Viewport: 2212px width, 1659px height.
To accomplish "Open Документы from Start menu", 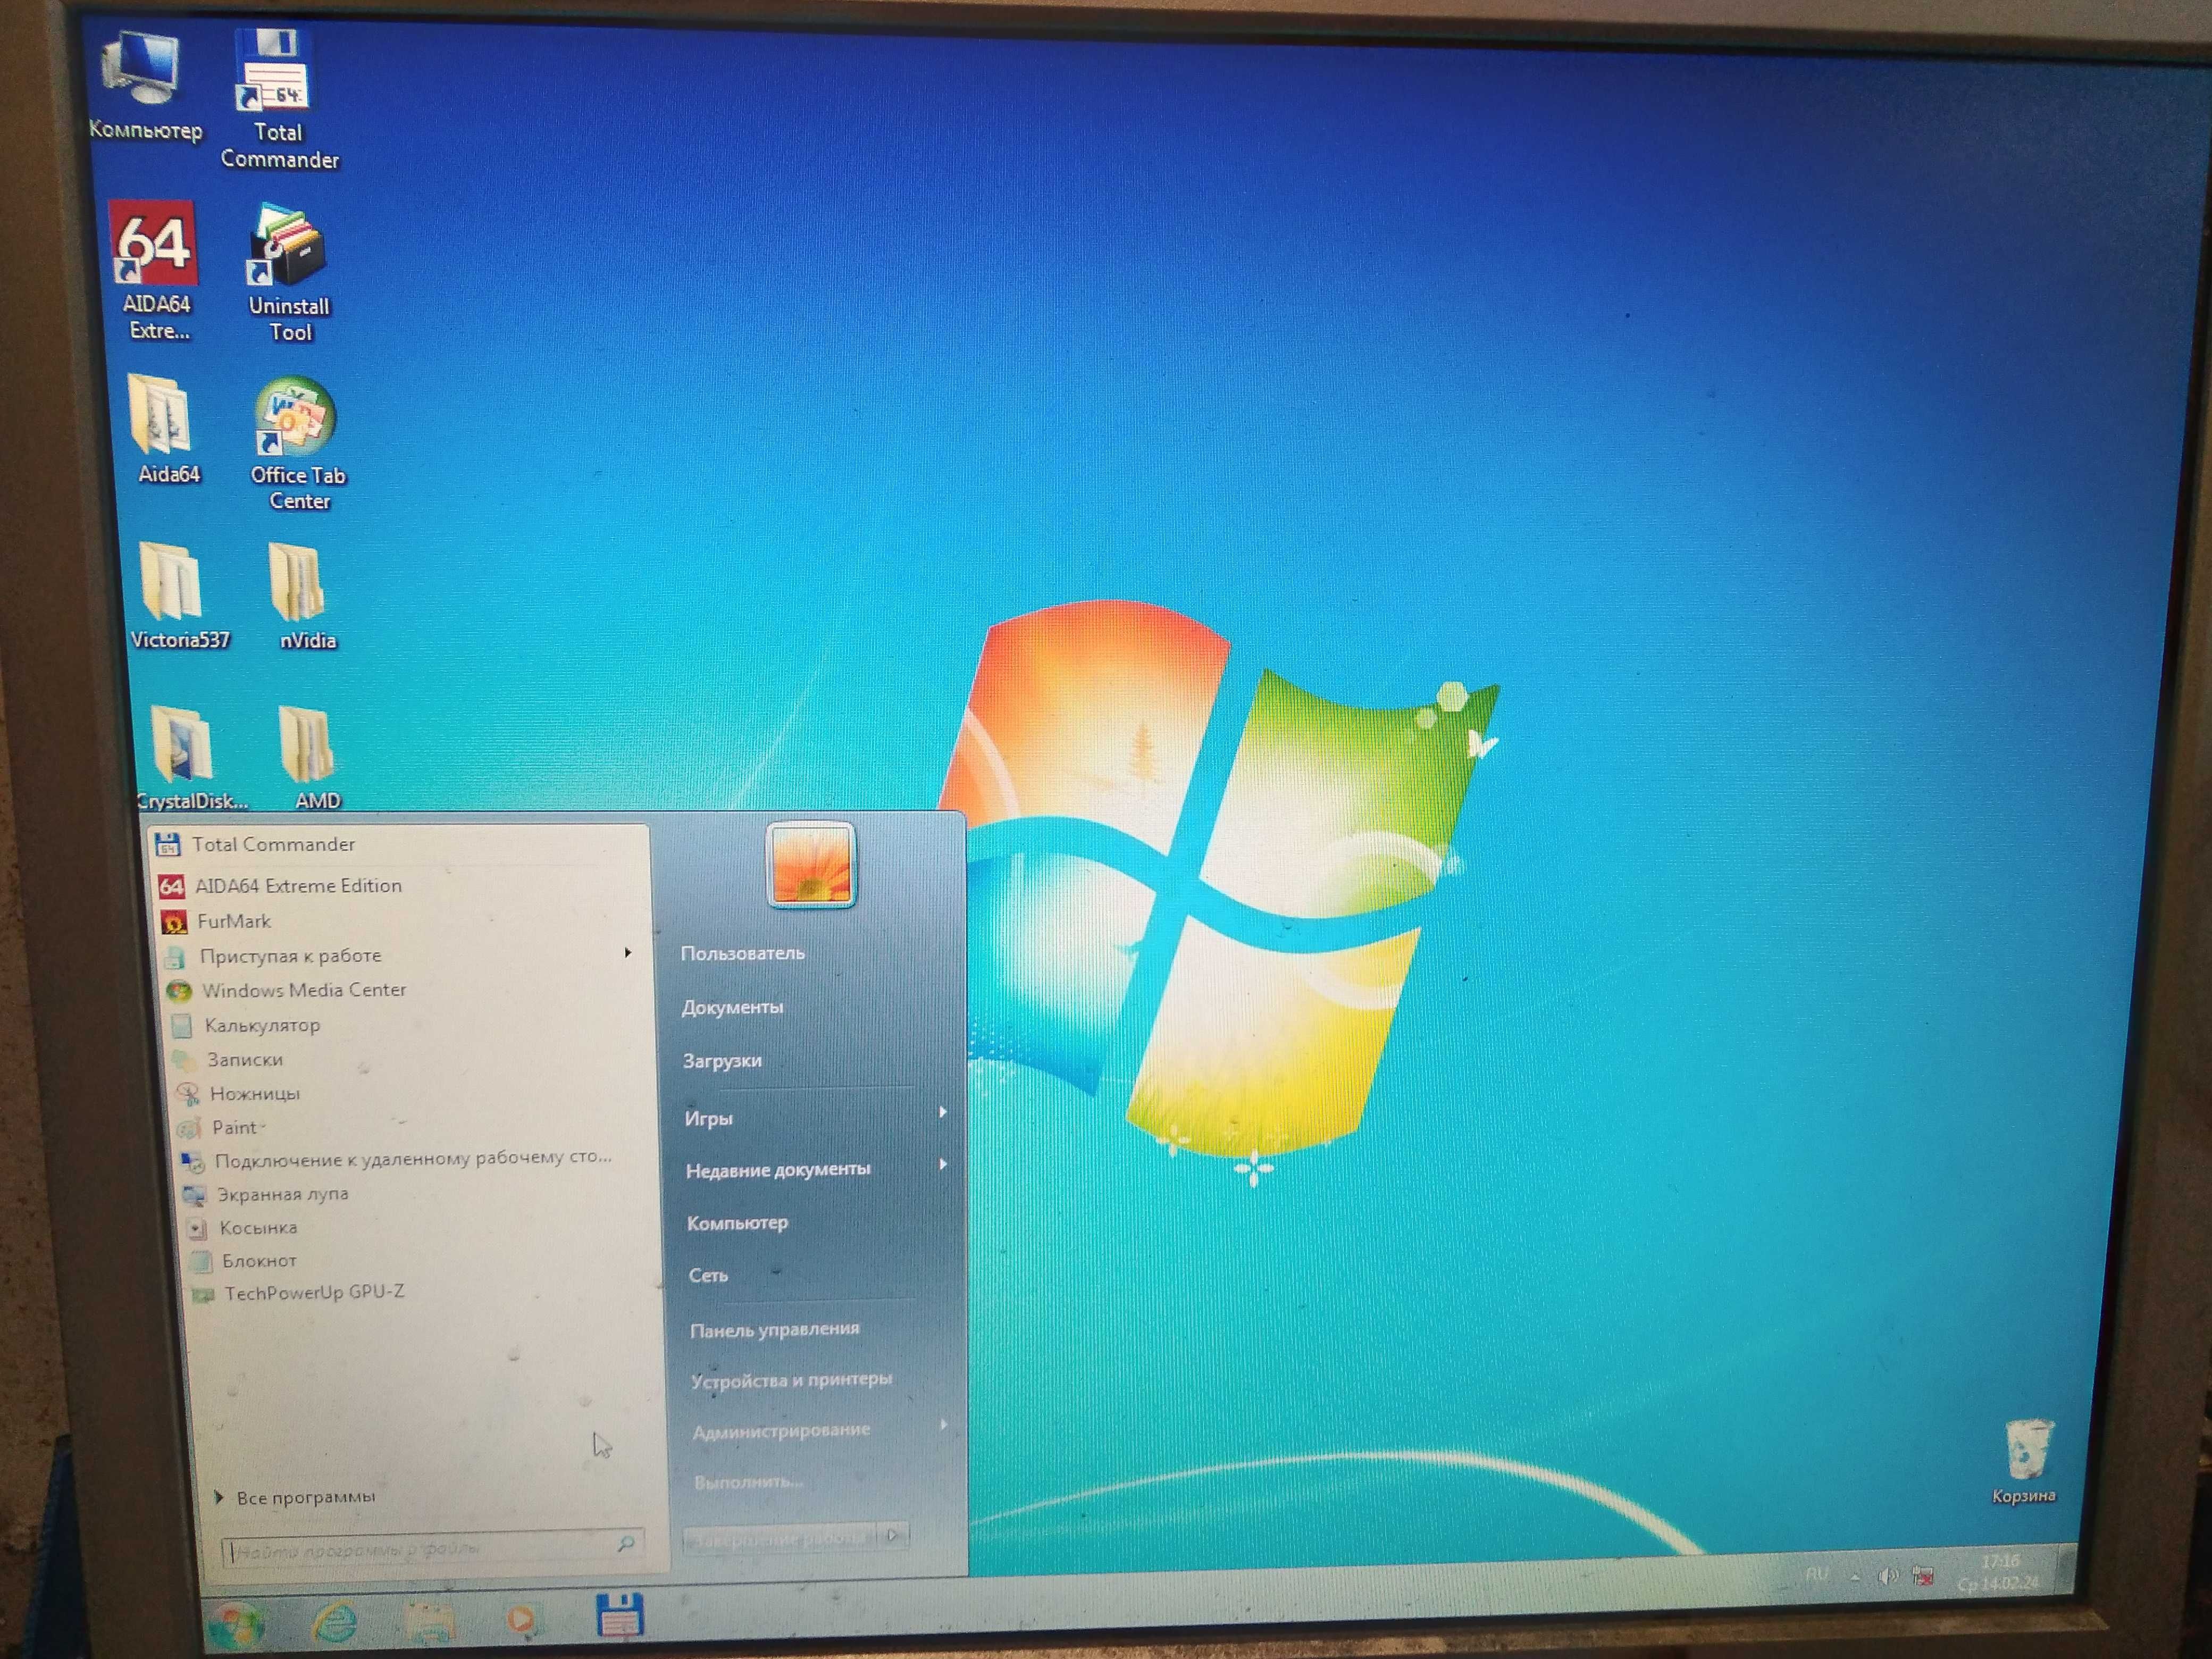I will 733,1007.
